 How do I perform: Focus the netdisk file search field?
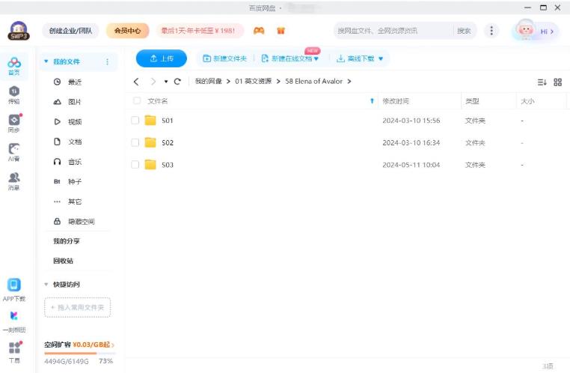(394, 31)
